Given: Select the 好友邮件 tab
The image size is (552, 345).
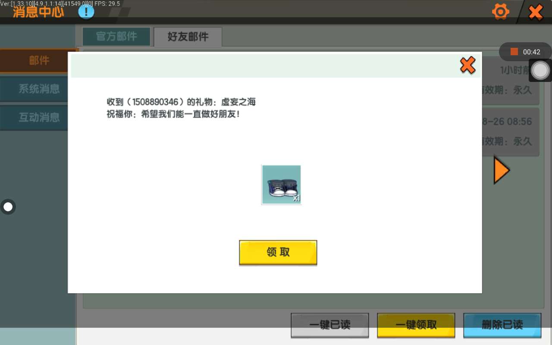Looking at the screenshot, I should tap(188, 37).
